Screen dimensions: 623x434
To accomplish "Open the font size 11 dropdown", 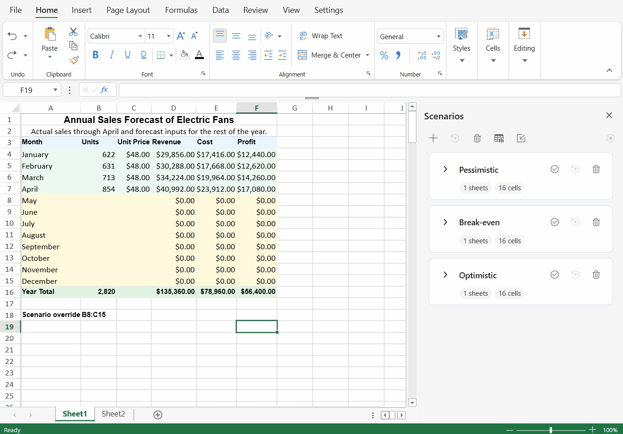I will point(169,36).
